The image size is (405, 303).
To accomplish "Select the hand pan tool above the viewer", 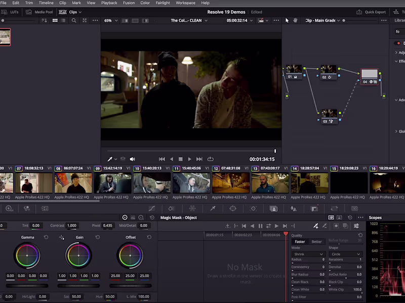I will click(x=295, y=21).
